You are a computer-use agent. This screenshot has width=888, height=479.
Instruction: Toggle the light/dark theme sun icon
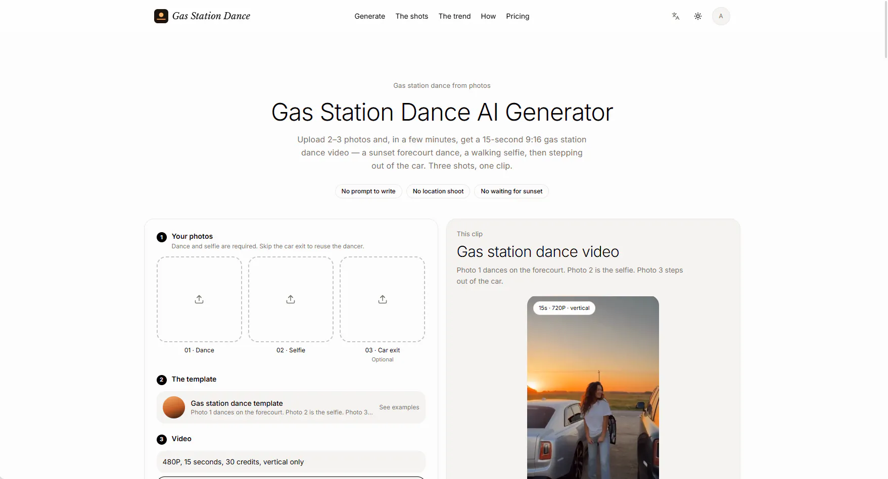(698, 16)
